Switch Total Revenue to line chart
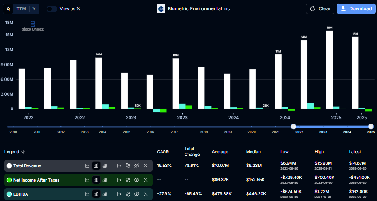377x201 pixels. point(87,166)
